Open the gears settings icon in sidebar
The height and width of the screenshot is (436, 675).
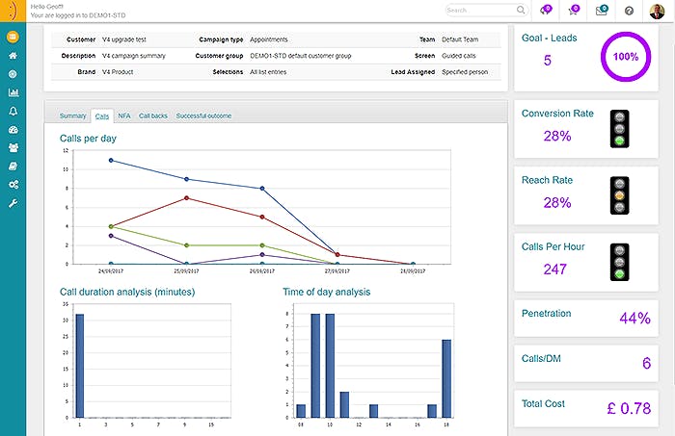coord(13,185)
